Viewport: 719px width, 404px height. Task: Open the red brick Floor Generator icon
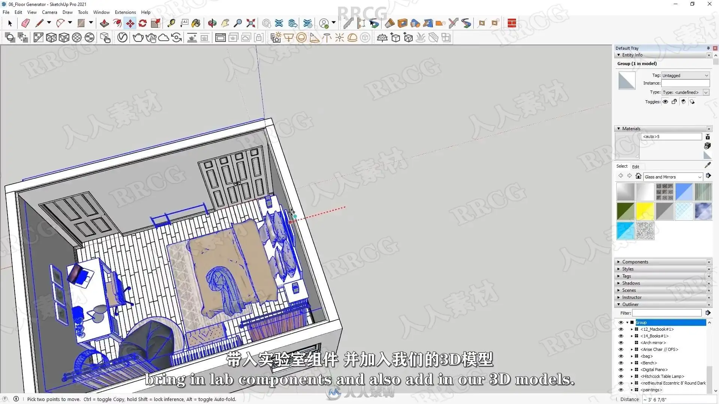(512, 23)
